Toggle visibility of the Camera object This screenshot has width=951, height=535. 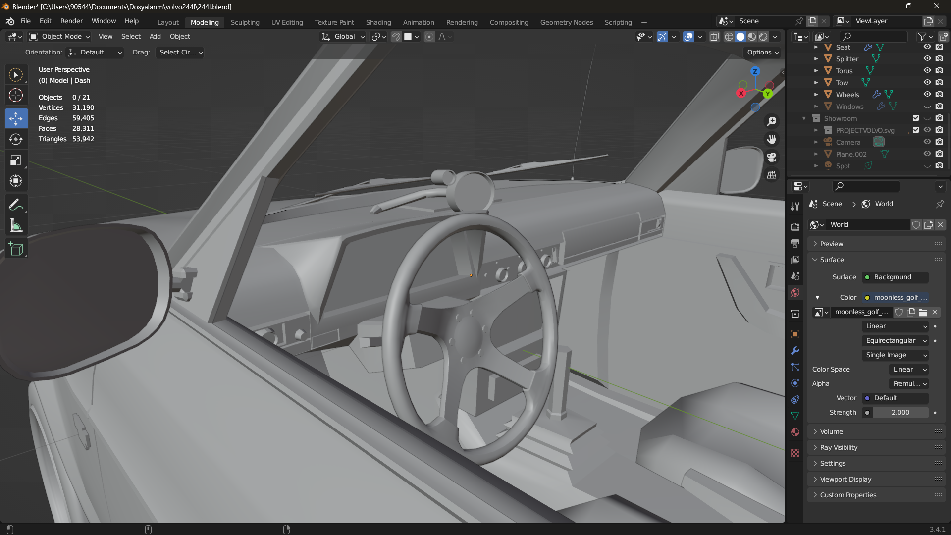pos(927,142)
